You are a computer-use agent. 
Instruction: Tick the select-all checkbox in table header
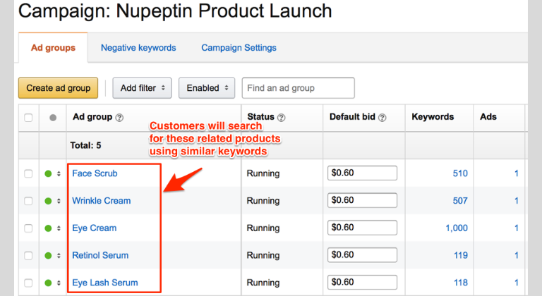(x=29, y=118)
